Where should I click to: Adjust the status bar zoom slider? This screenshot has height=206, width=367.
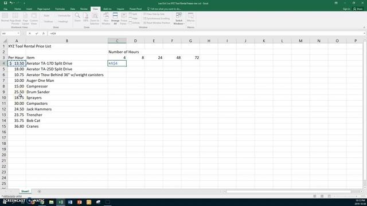click(x=347, y=196)
